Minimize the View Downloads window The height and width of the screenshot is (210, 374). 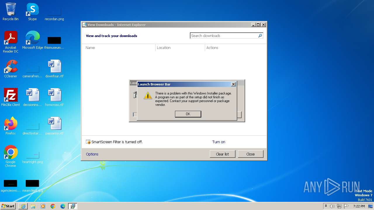pos(253,25)
